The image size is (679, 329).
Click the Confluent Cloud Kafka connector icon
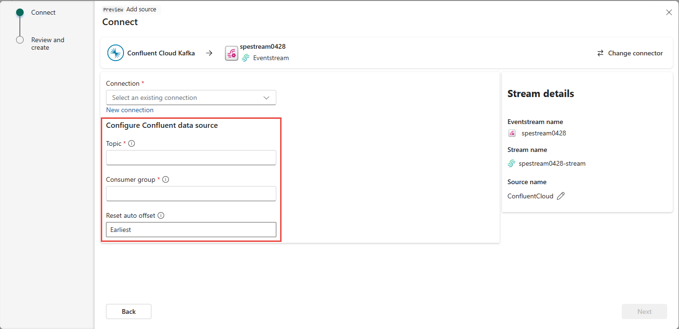(x=115, y=53)
